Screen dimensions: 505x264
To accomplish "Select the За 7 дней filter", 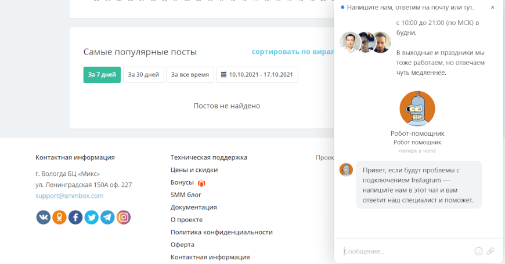I will pyautogui.click(x=102, y=75).
